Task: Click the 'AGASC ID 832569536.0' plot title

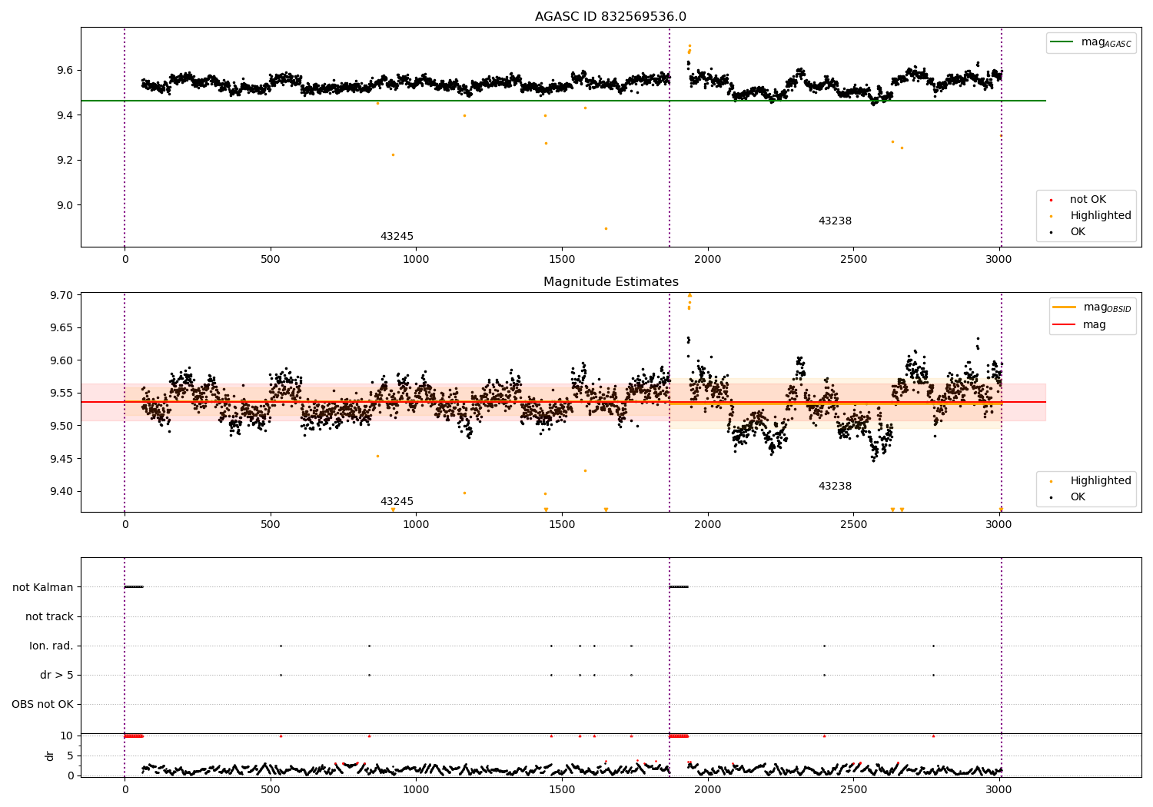Action: tap(611, 17)
